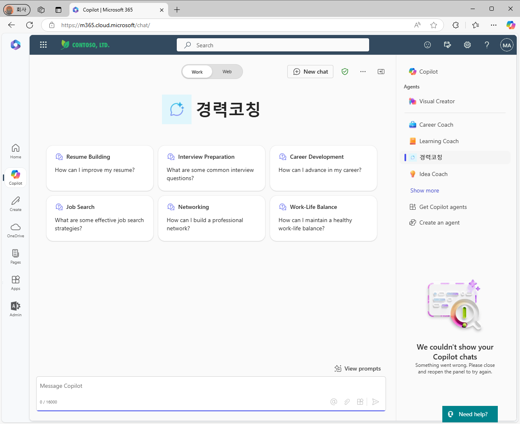
Task: Open the MA account profile menu
Action: tap(507, 45)
